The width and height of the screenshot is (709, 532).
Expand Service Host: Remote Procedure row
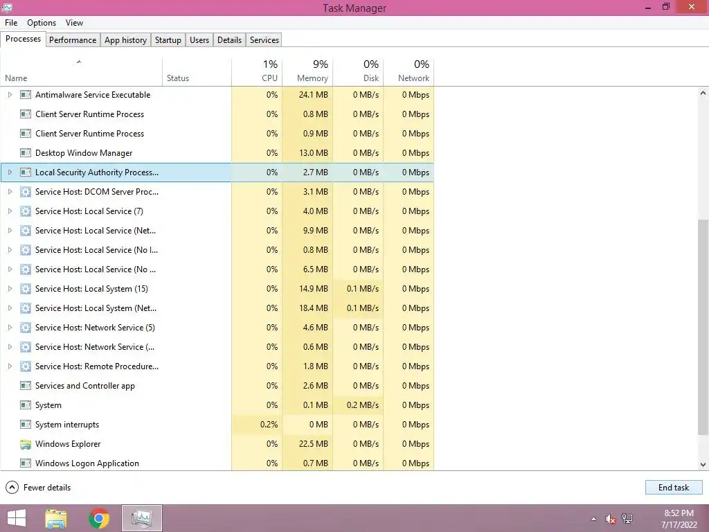coord(10,366)
